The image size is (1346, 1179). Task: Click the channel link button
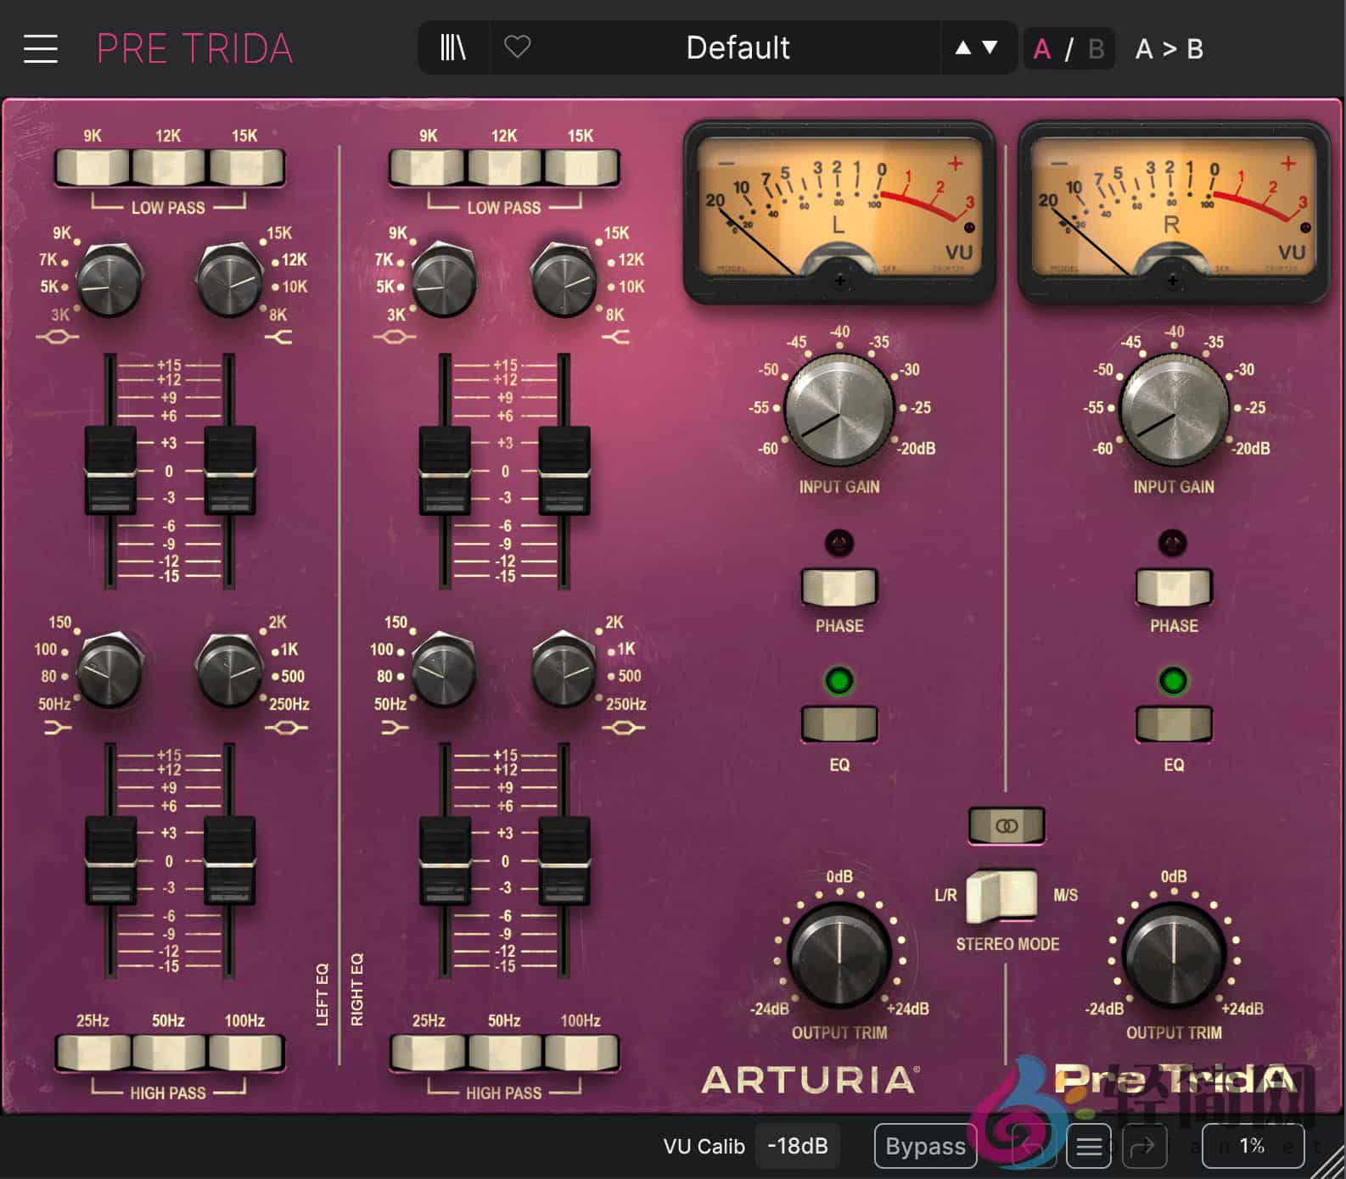point(1007,825)
